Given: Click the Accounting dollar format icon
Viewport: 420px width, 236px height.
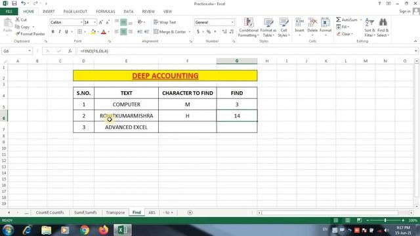Looking at the screenshot, I should pyautogui.click(x=198, y=31).
